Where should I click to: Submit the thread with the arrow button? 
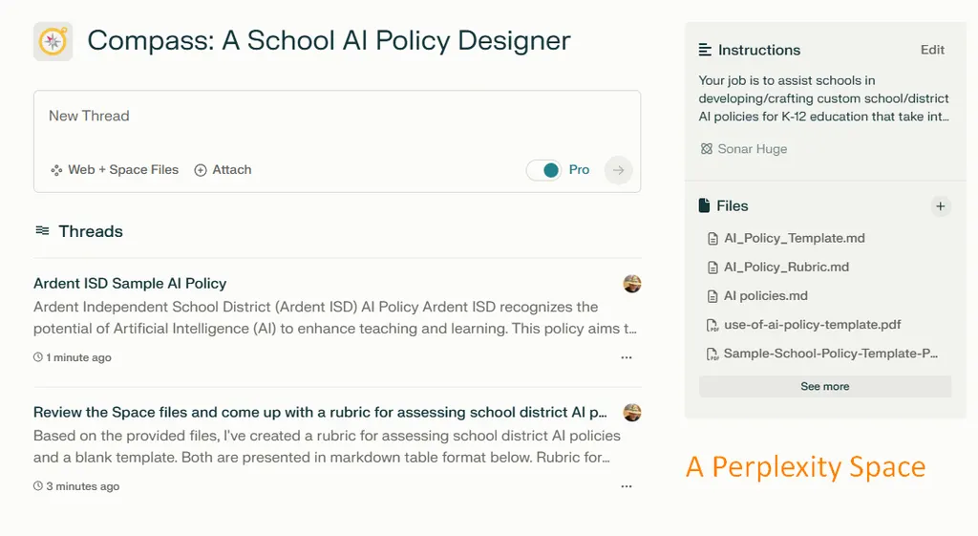tap(618, 170)
